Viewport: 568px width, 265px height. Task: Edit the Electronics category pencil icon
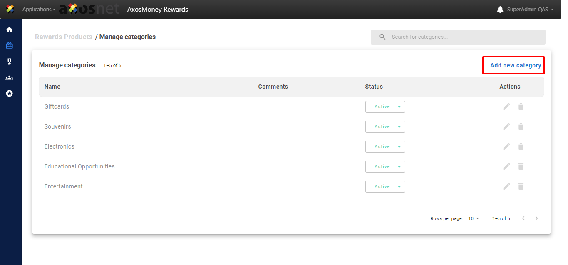coord(506,146)
